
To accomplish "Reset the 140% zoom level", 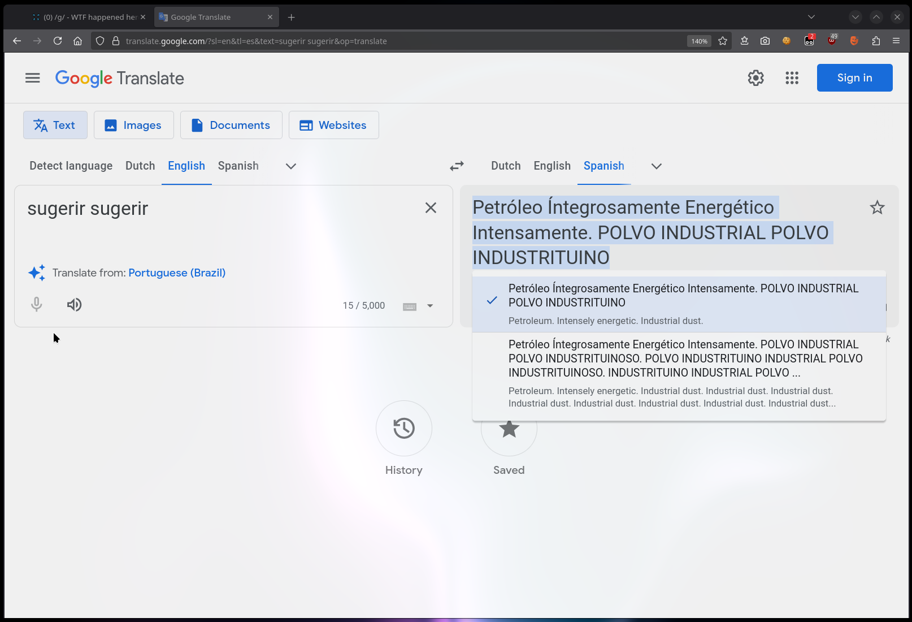I will pyautogui.click(x=699, y=41).
